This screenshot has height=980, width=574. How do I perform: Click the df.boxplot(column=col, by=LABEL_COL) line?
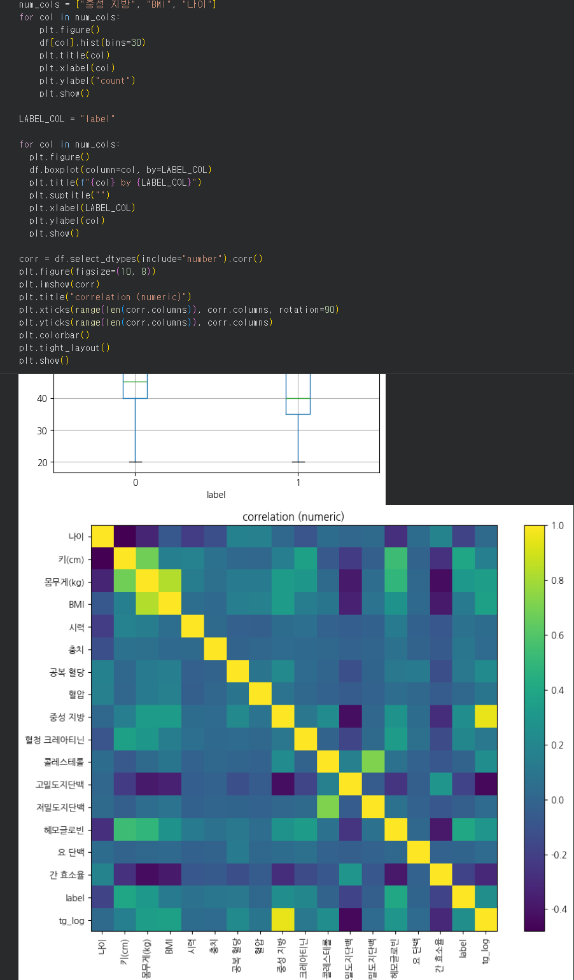[120, 170]
